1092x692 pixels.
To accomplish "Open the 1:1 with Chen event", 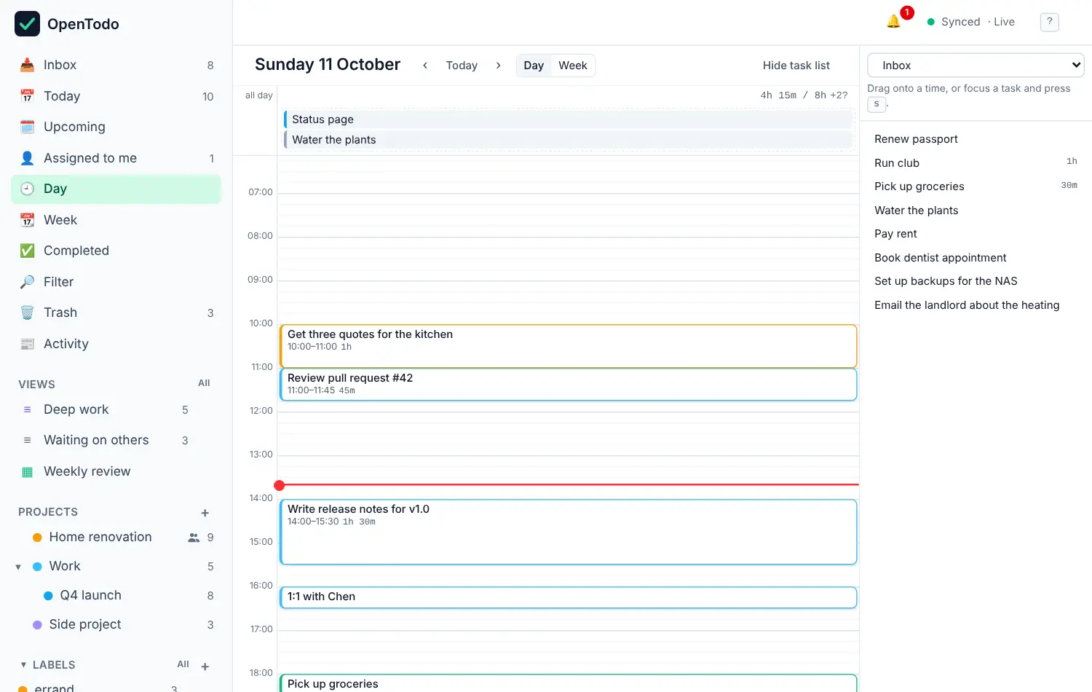I will 568,597.
